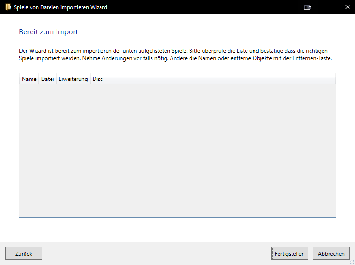Click the blank header area after Disc
The image size is (355, 265).
220,79
